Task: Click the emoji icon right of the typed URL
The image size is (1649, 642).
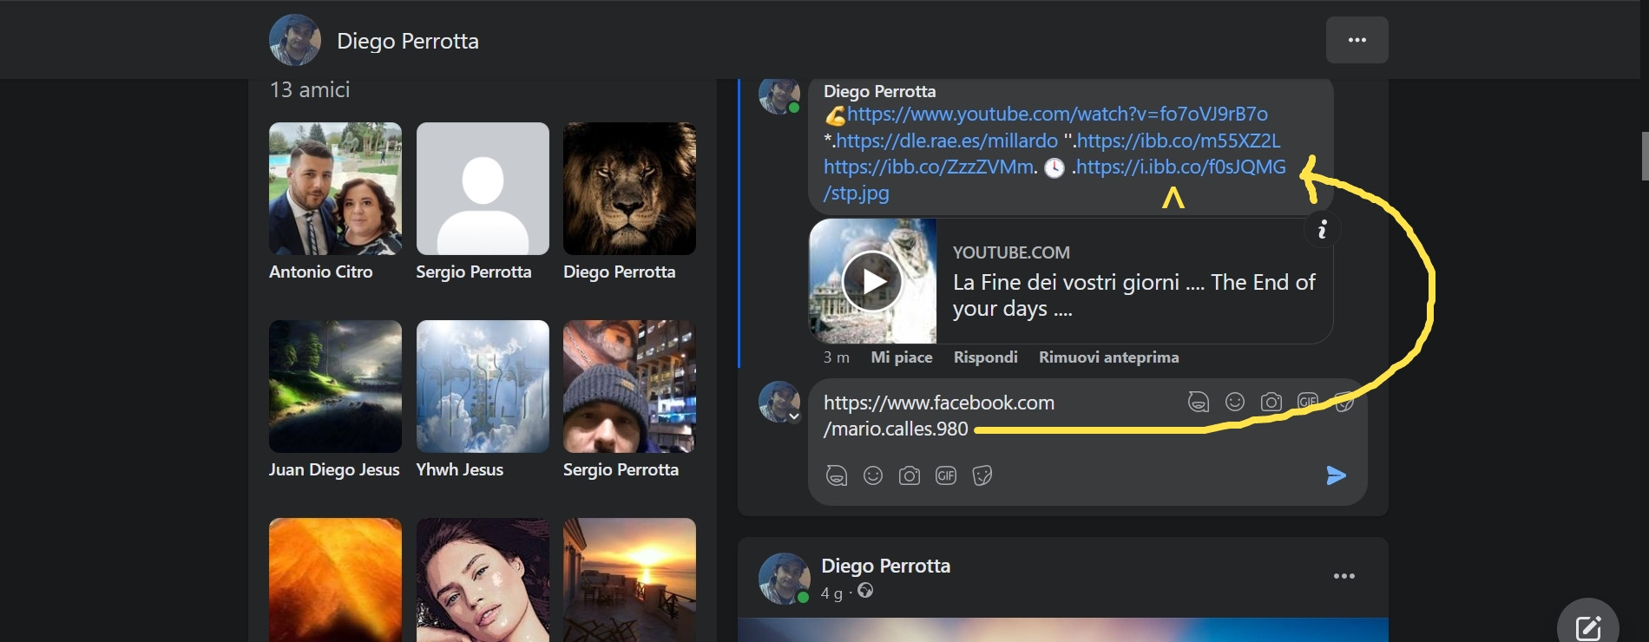Action: click(x=1235, y=402)
